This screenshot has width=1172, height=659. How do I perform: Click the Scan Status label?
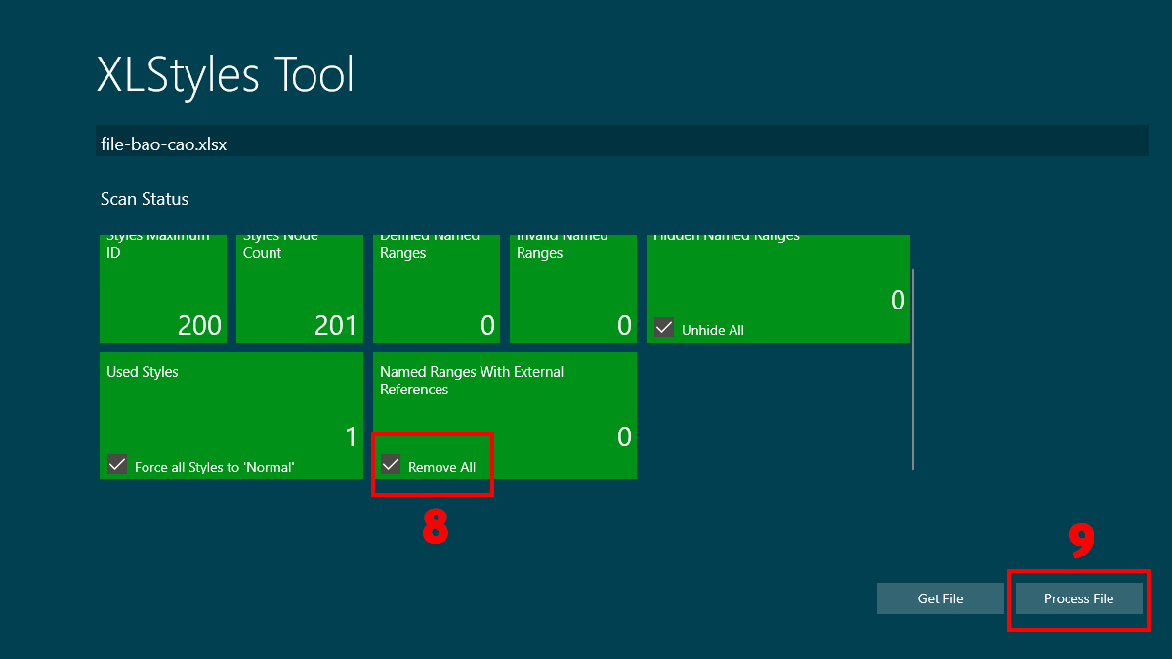[144, 199]
